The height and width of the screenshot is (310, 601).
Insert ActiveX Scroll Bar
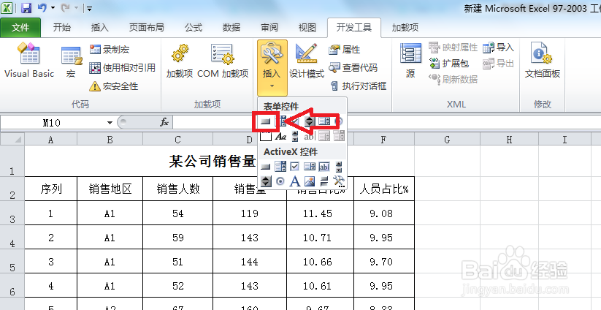pos(339,167)
